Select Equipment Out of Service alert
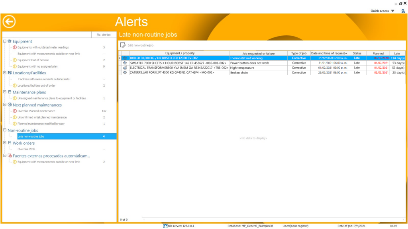This screenshot has height=229, width=408. (x=33, y=60)
